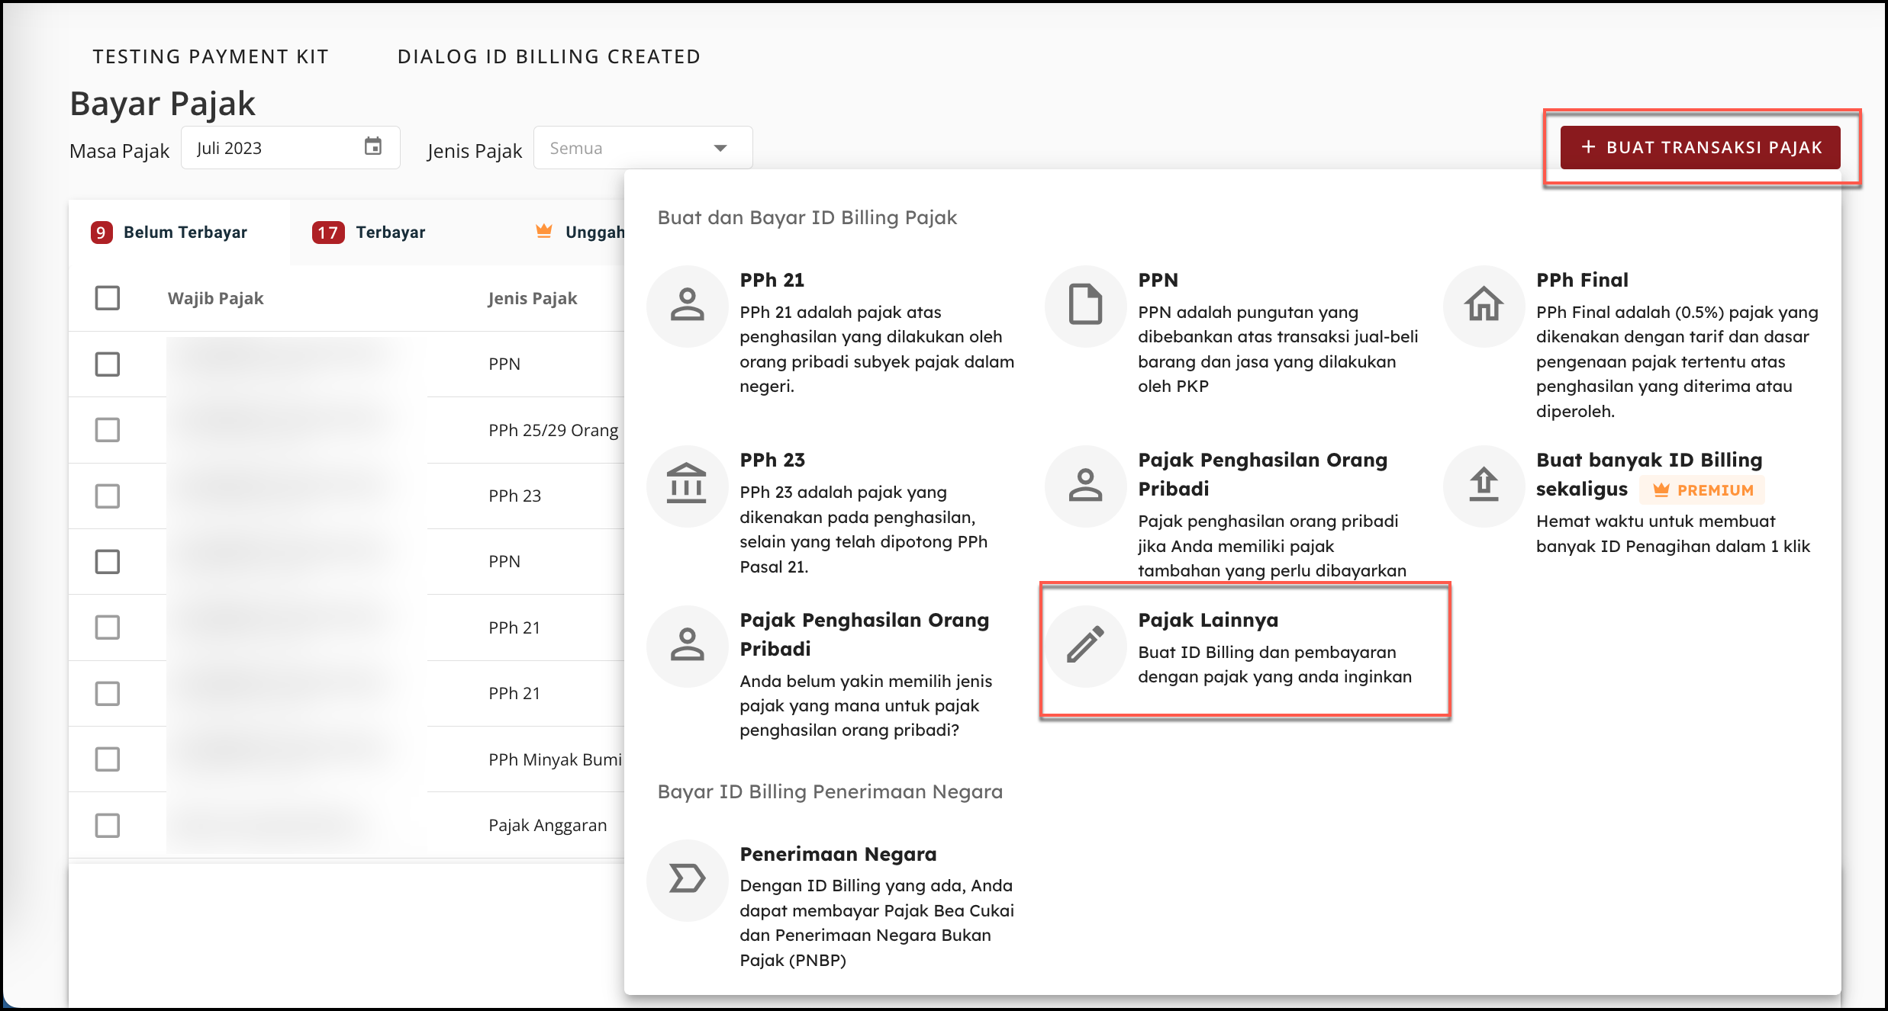Click the Pajak Lainnya pencil icon

coord(1085,646)
